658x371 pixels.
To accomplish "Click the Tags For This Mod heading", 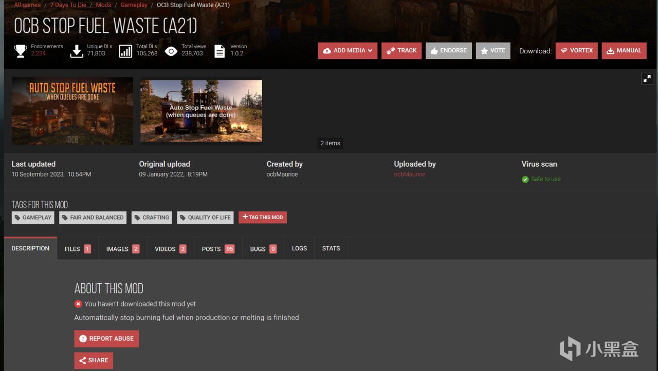I will pyautogui.click(x=40, y=205).
